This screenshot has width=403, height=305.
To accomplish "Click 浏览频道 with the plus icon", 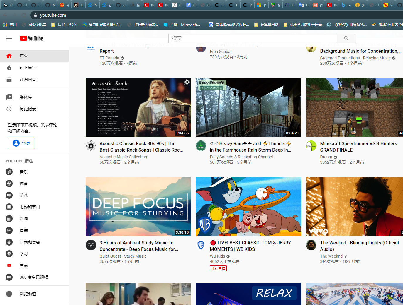I will click(x=34, y=294).
